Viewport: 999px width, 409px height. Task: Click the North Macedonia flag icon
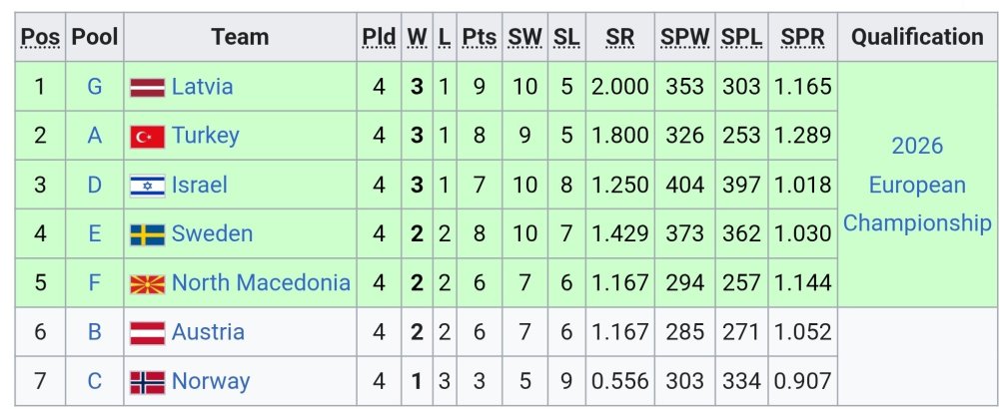pyautogui.click(x=147, y=284)
